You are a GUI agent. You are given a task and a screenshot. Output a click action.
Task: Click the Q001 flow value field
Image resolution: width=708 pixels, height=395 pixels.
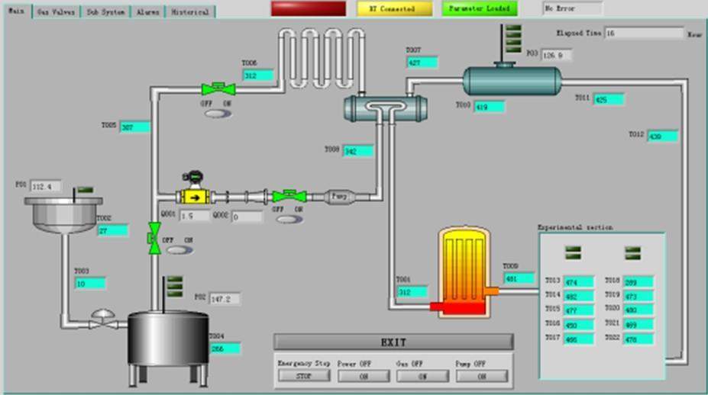tap(195, 216)
